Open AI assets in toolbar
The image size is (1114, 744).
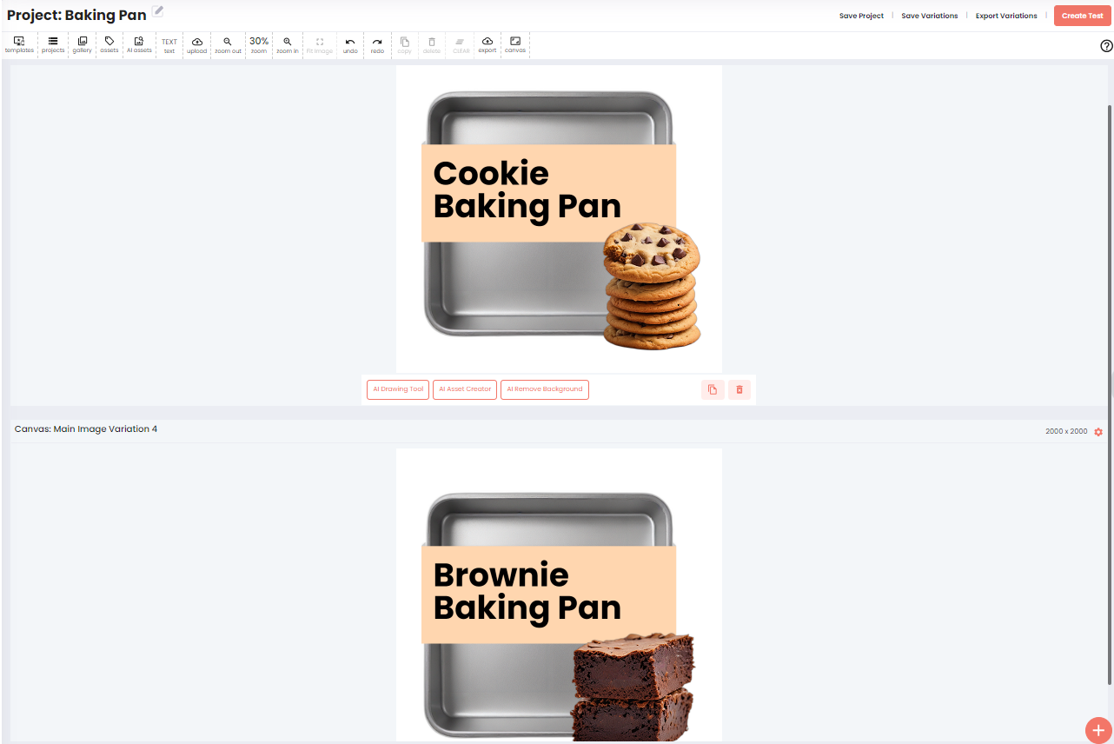[139, 44]
